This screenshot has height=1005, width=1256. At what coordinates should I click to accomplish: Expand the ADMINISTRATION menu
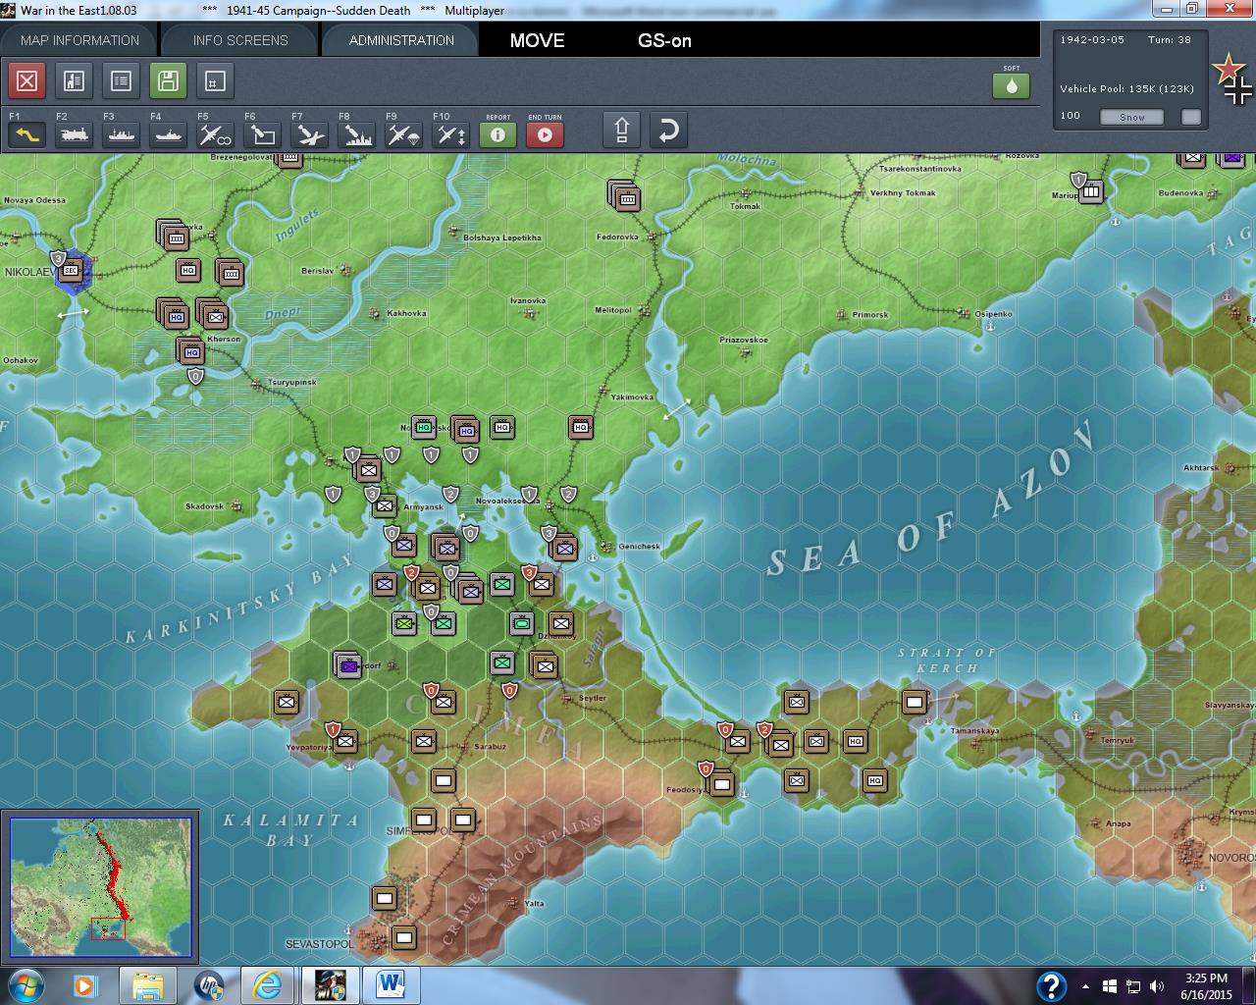coord(400,40)
